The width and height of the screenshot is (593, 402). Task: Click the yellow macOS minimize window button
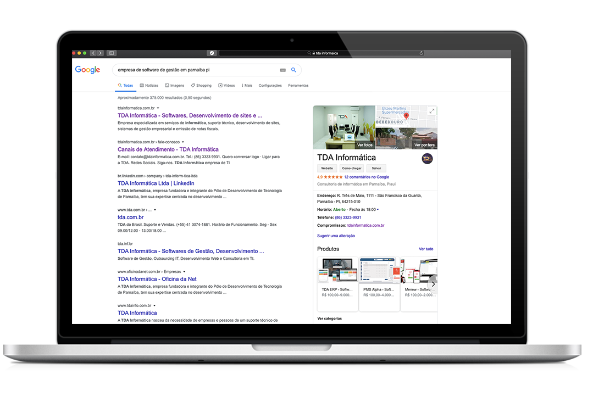[x=79, y=53]
